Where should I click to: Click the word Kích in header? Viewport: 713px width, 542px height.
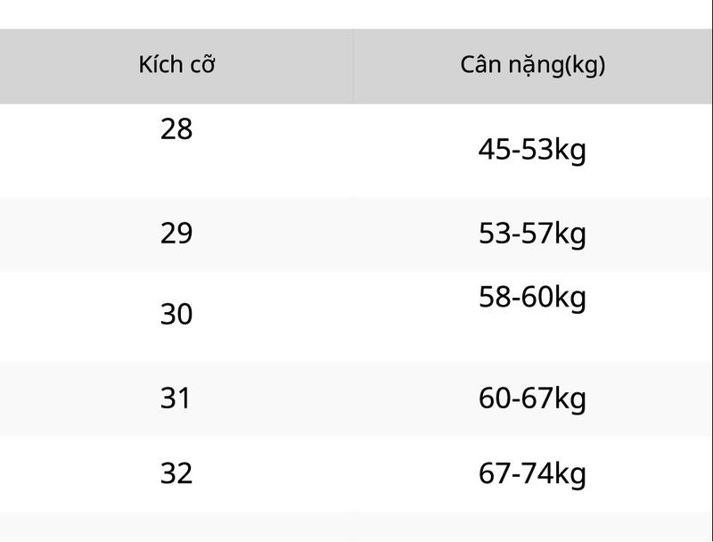pos(161,64)
